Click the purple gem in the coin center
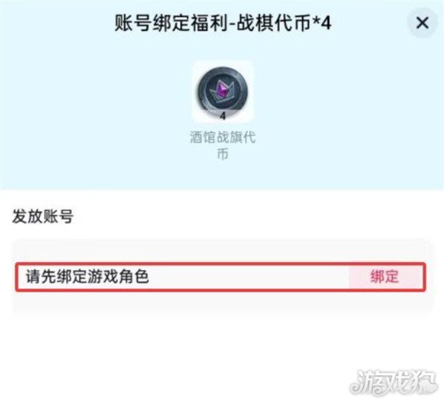 coord(222,91)
